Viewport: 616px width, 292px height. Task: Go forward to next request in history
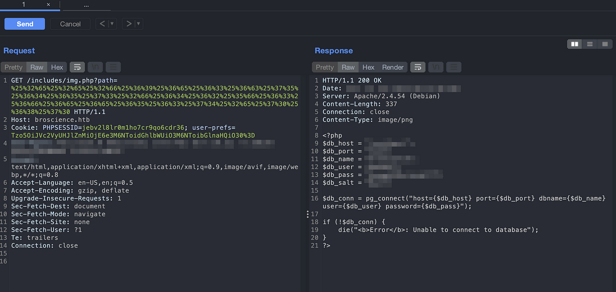coord(129,24)
